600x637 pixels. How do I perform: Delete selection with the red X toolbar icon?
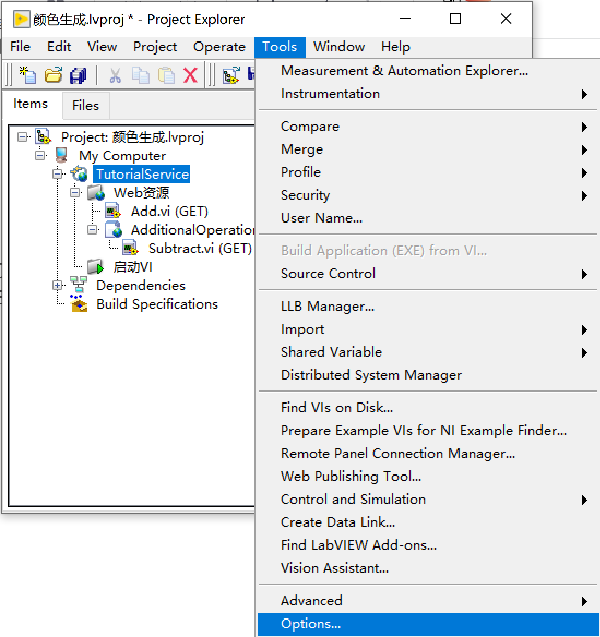(190, 75)
